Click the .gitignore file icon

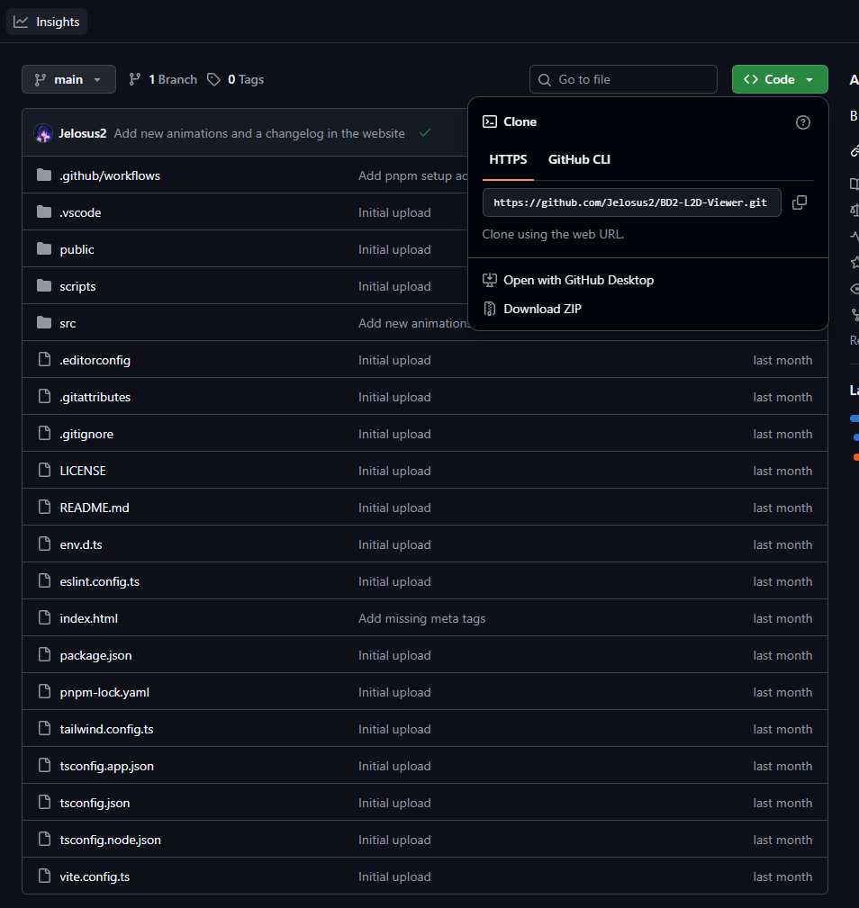[x=45, y=434]
